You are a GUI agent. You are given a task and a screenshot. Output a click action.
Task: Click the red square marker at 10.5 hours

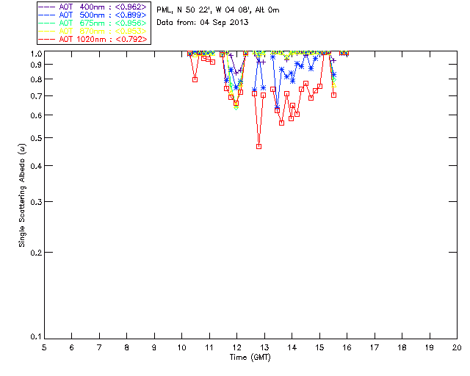[195, 80]
